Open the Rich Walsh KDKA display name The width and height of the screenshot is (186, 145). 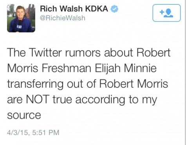tap(74, 9)
